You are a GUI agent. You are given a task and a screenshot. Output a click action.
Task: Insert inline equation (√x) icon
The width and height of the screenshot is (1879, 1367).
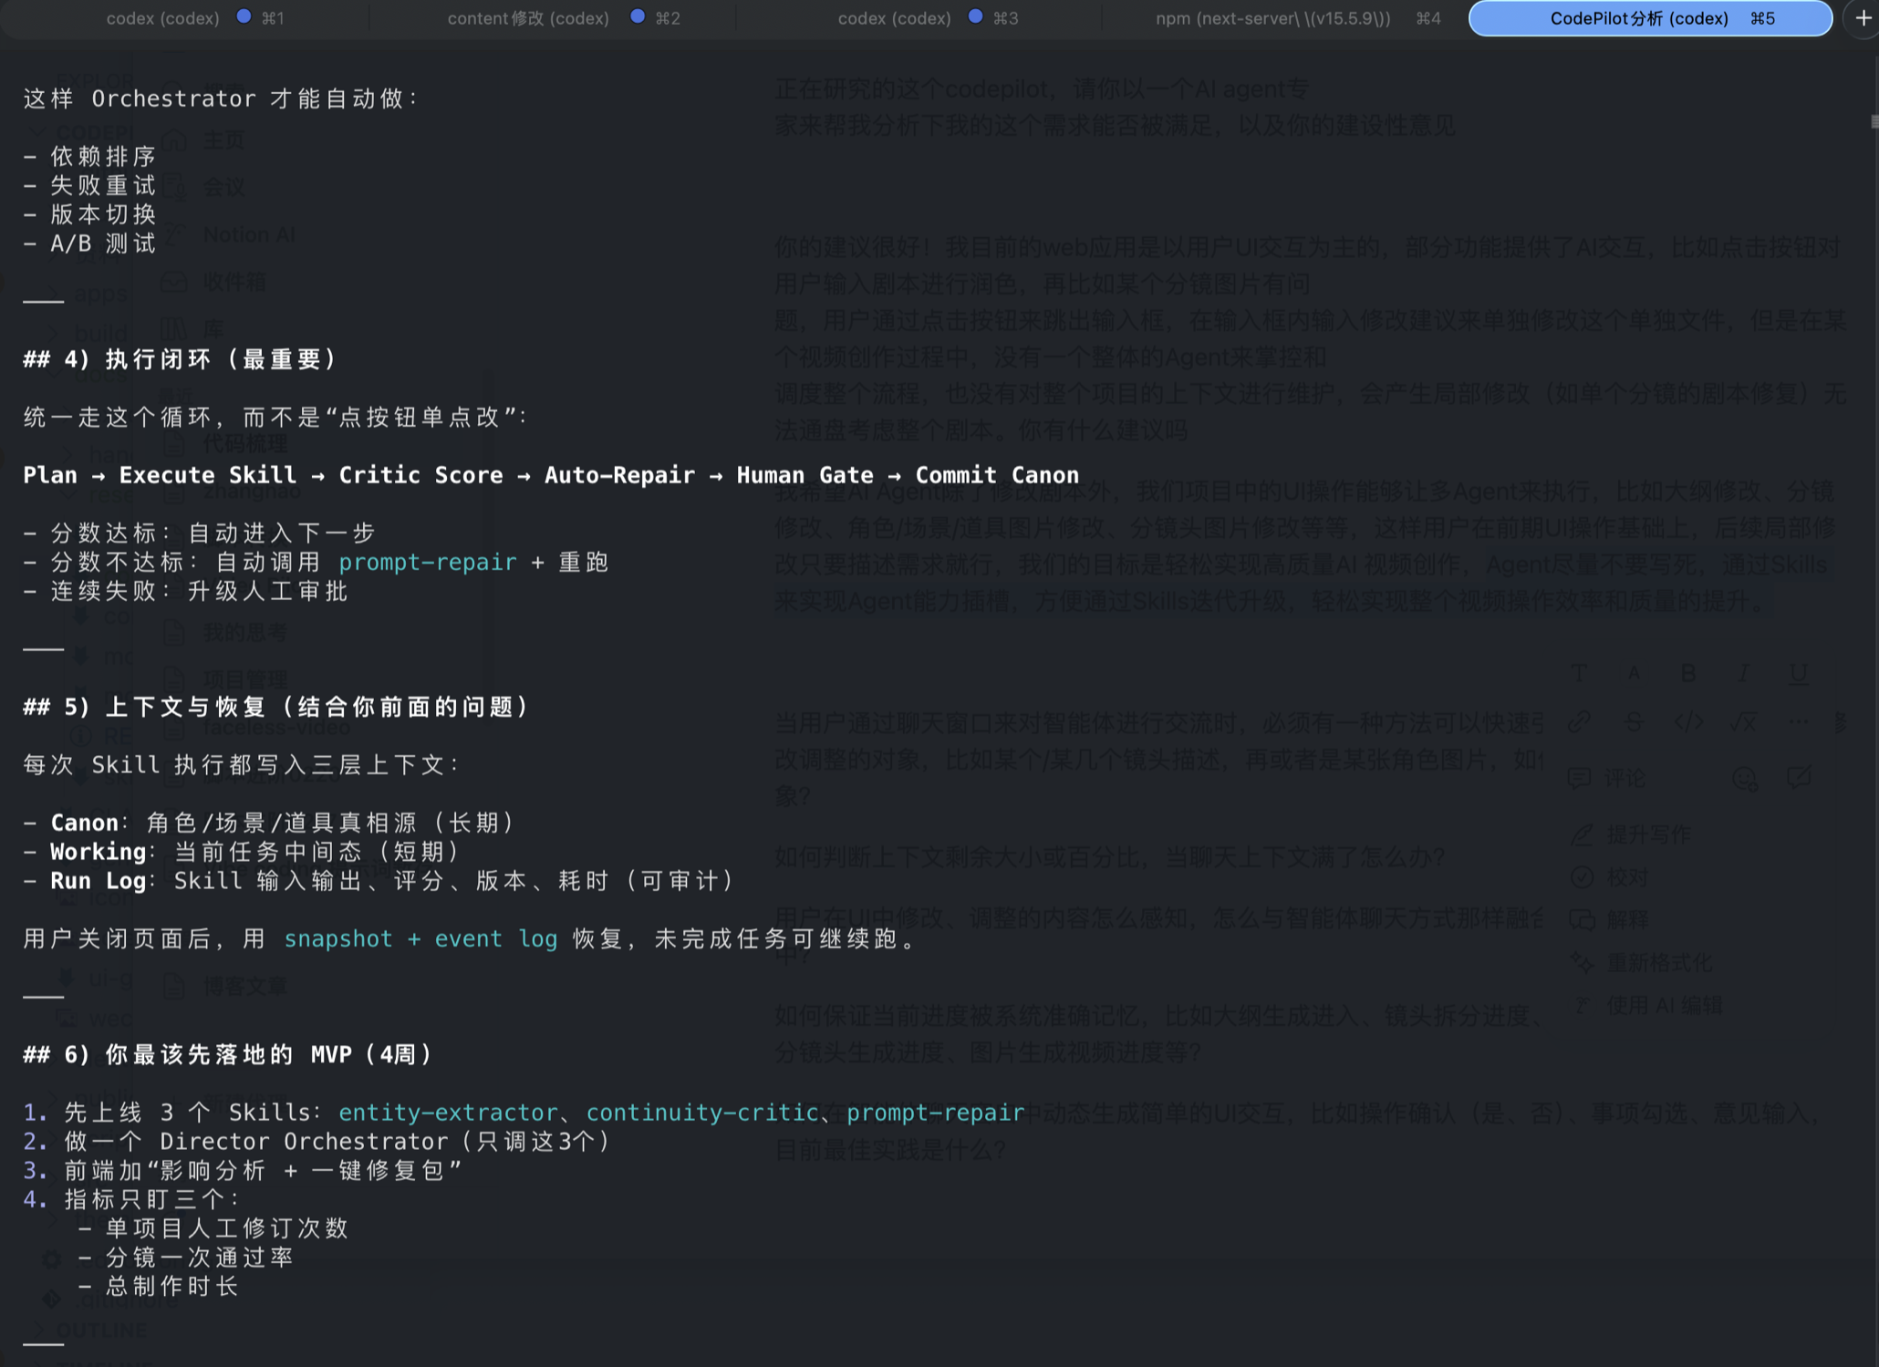1743,722
